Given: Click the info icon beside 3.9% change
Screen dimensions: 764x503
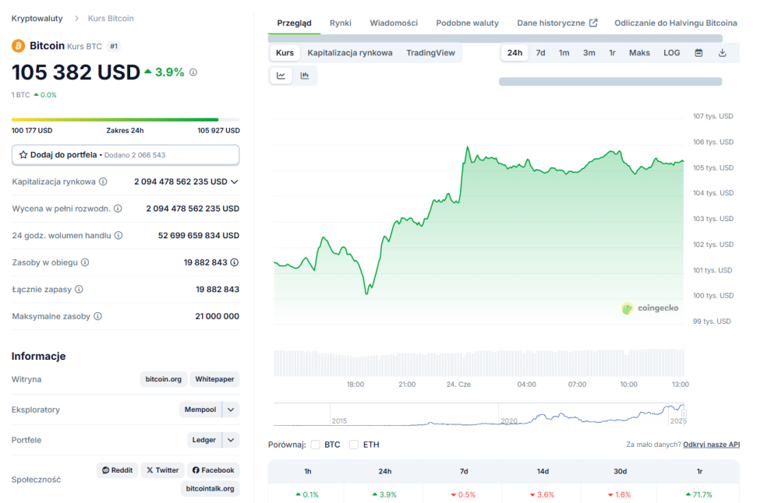Looking at the screenshot, I should coord(193,72).
